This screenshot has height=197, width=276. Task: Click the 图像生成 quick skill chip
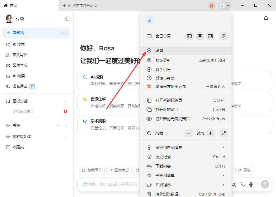[119, 170]
